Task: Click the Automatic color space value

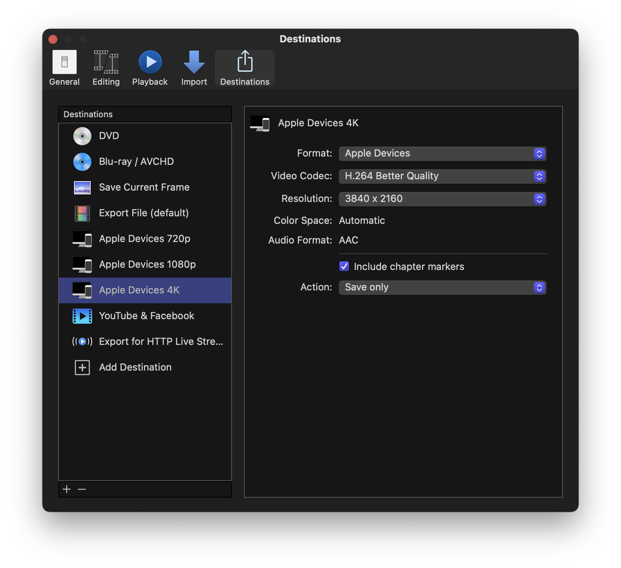Action: (362, 221)
